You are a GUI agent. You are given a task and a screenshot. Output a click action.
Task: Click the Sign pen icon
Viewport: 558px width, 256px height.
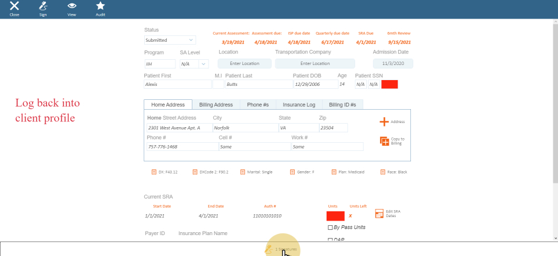click(43, 7)
